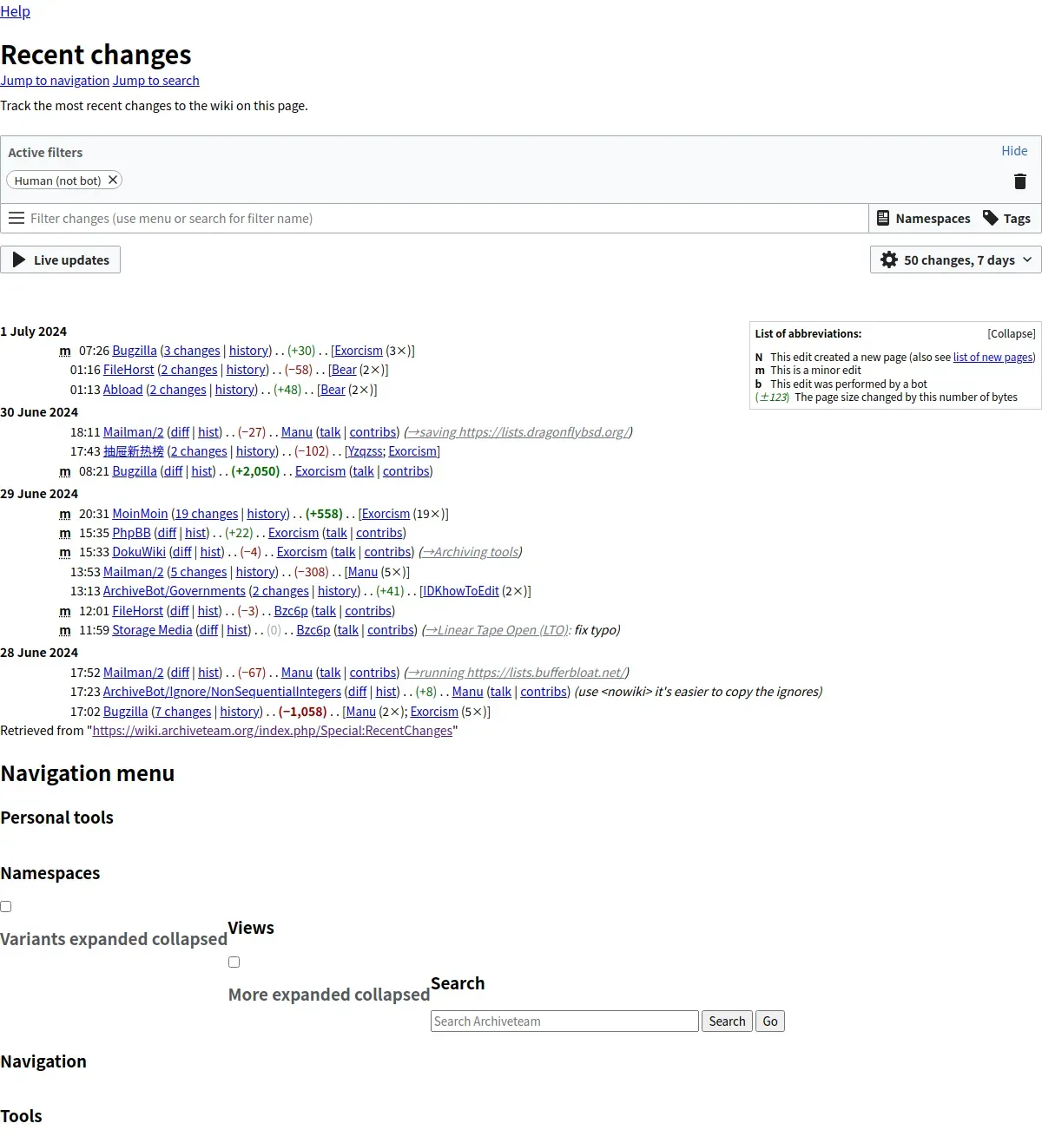Open the Tags filter

coord(1006,219)
